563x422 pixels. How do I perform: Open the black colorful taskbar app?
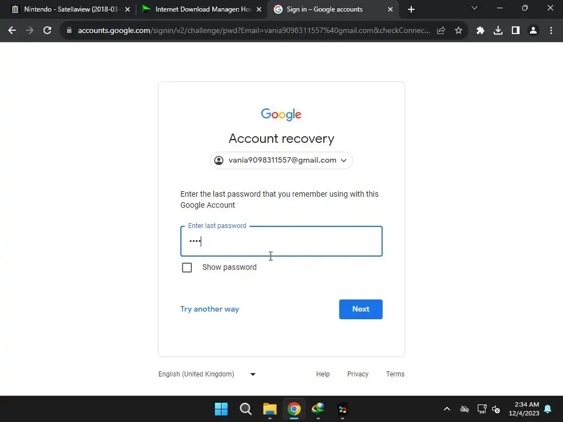pos(343,409)
